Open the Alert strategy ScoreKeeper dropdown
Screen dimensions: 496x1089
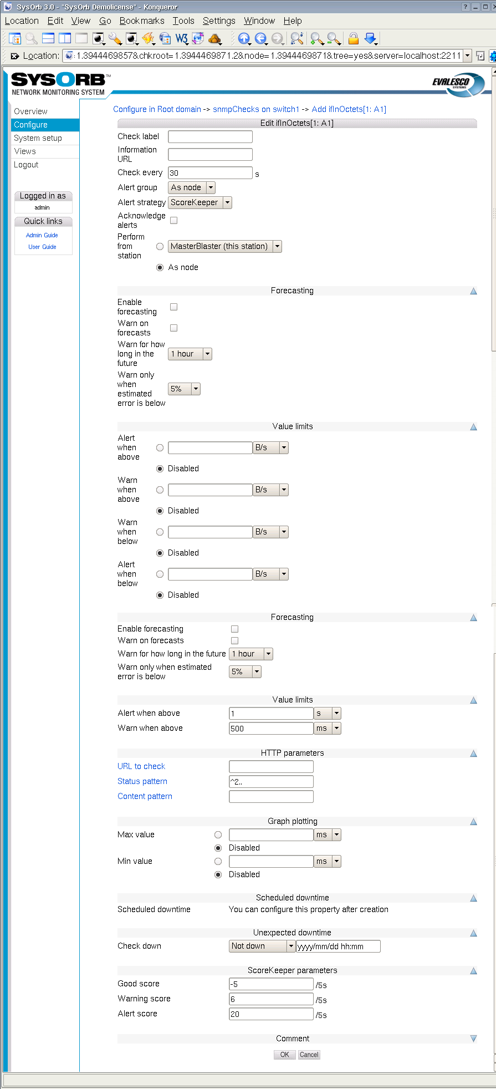(x=200, y=203)
